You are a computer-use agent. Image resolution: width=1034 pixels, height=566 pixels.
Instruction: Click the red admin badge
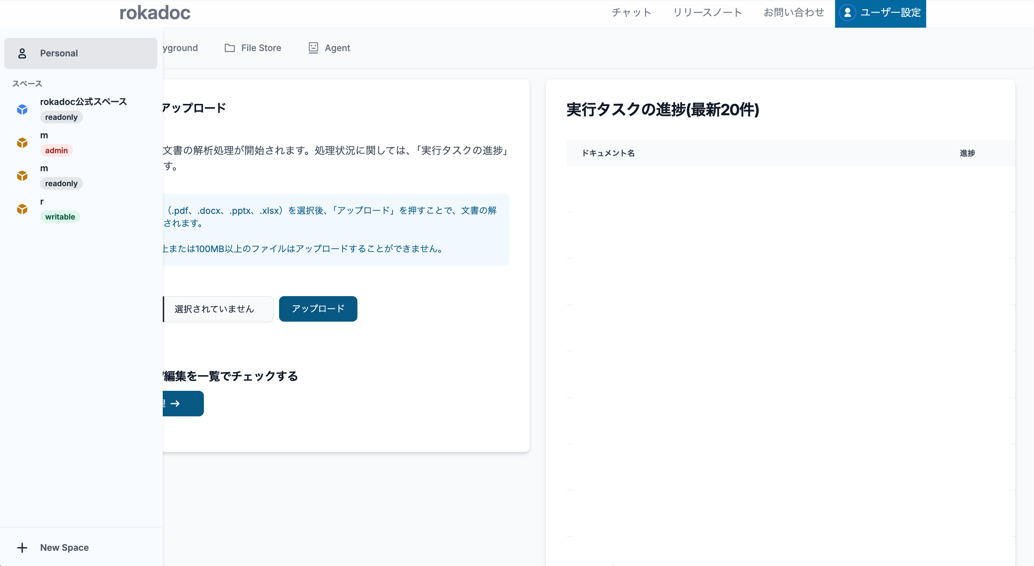pos(56,150)
